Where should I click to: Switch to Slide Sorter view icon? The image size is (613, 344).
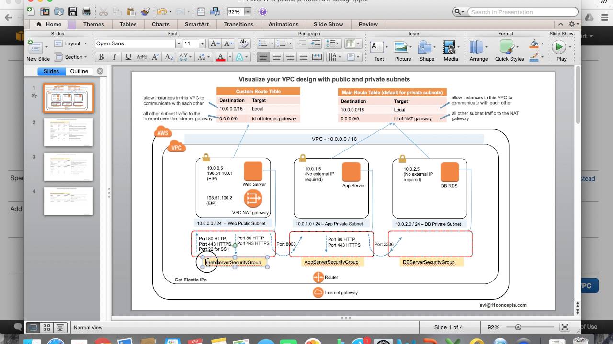click(x=46, y=328)
